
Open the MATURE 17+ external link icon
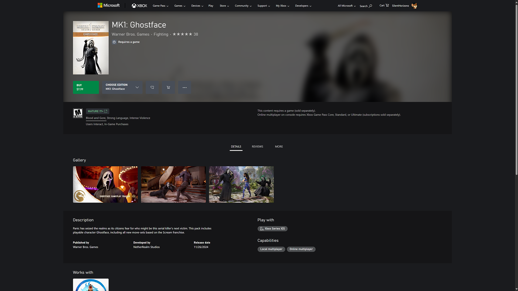(x=106, y=111)
